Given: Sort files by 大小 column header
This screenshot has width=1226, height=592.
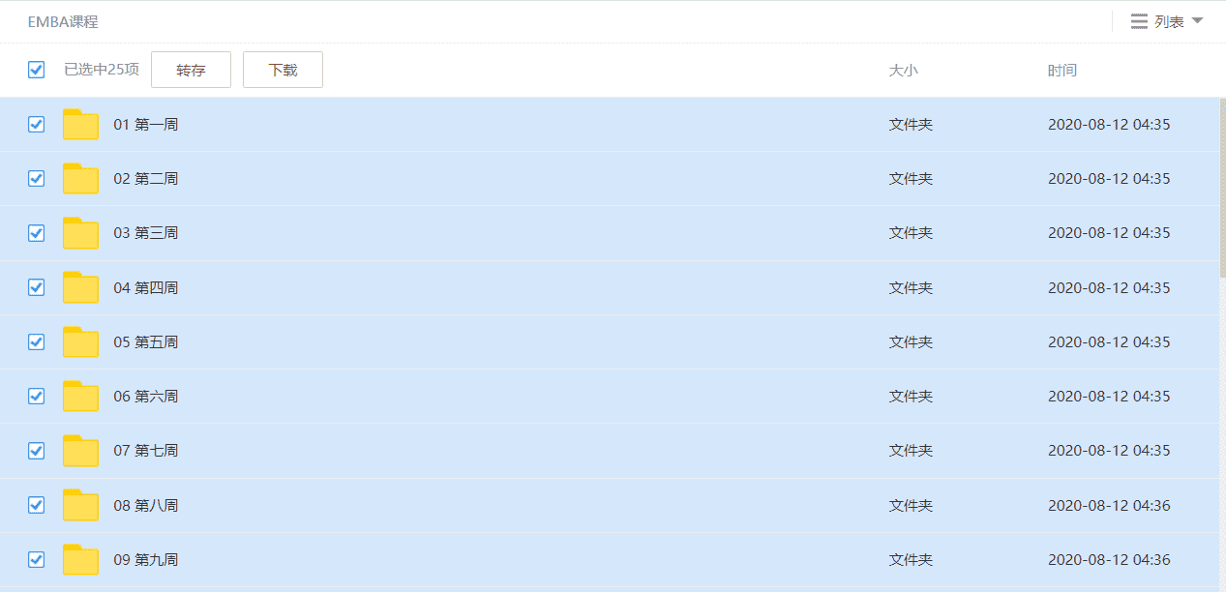Looking at the screenshot, I should [x=903, y=71].
